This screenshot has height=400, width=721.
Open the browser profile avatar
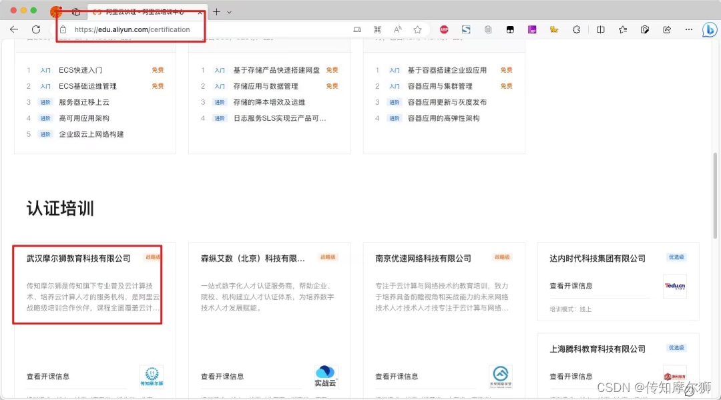coord(56,11)
